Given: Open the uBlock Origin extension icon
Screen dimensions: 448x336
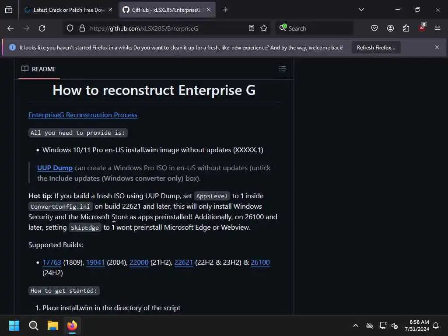Looking at the screenshot, I should pos(422,28).
